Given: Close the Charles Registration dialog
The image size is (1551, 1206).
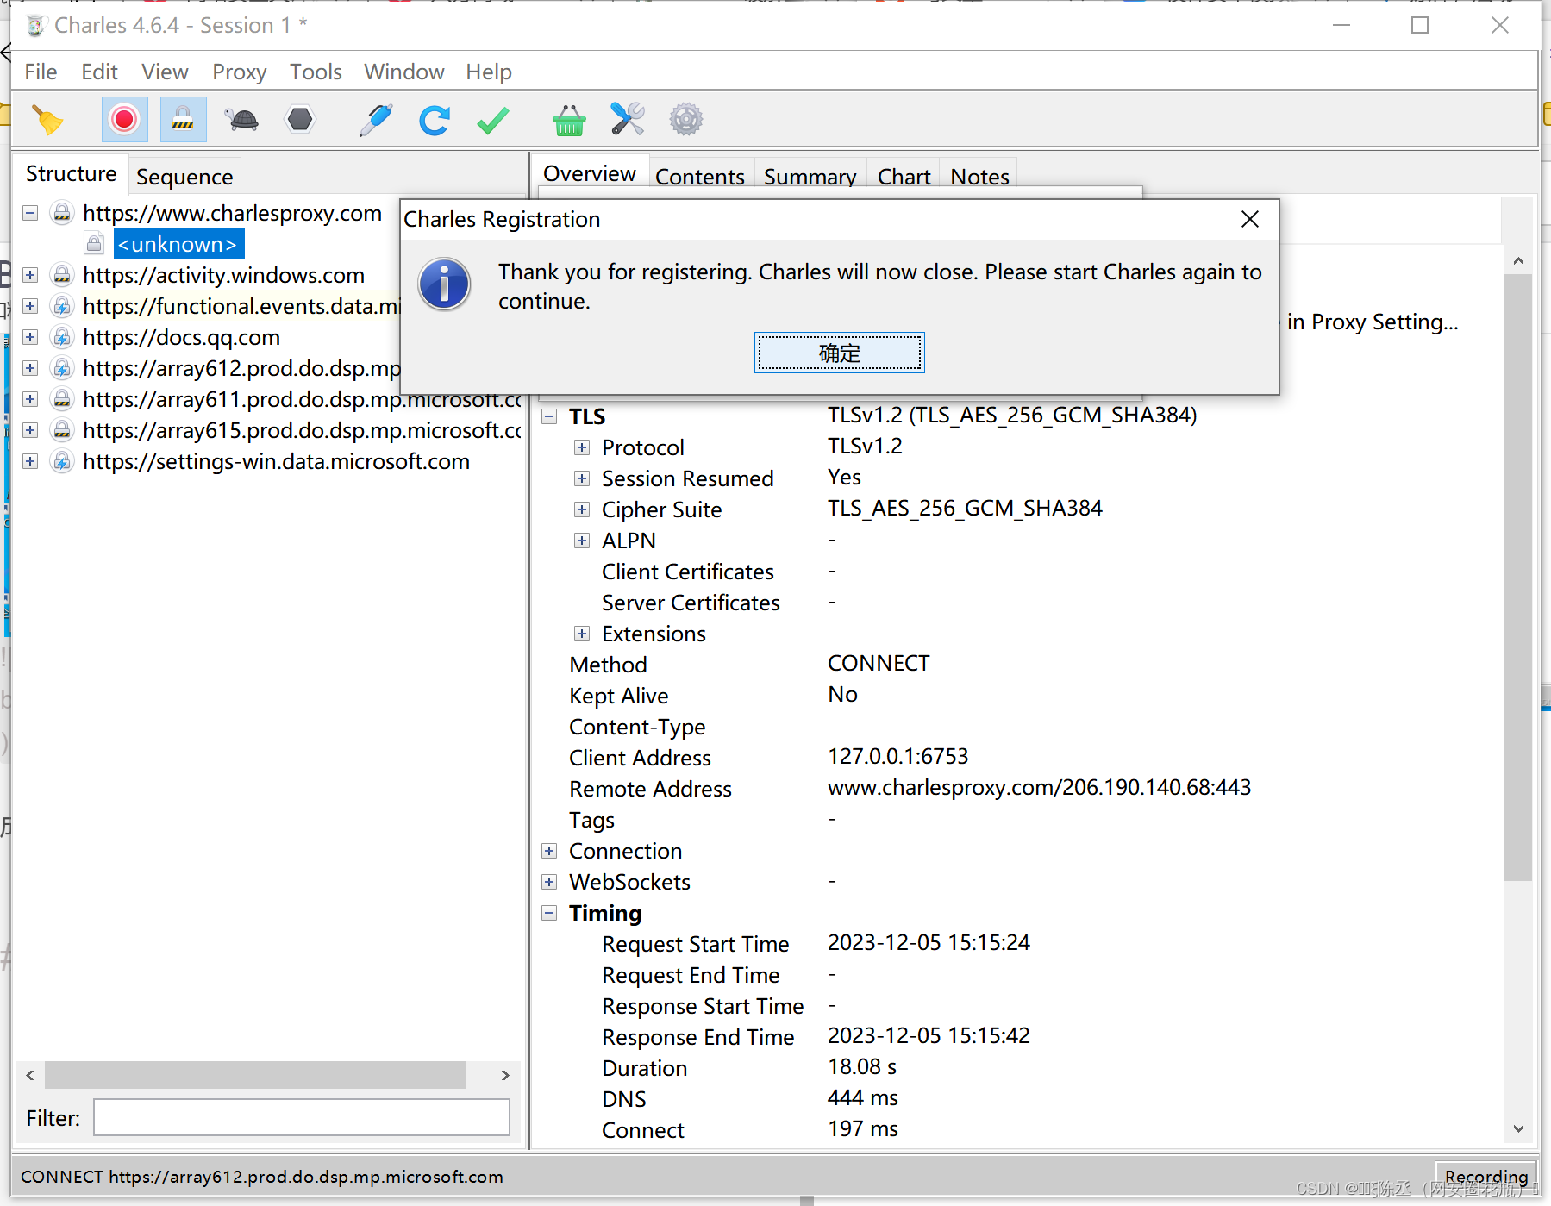Looking at the screenshot, I should [x=1250, y=219].
